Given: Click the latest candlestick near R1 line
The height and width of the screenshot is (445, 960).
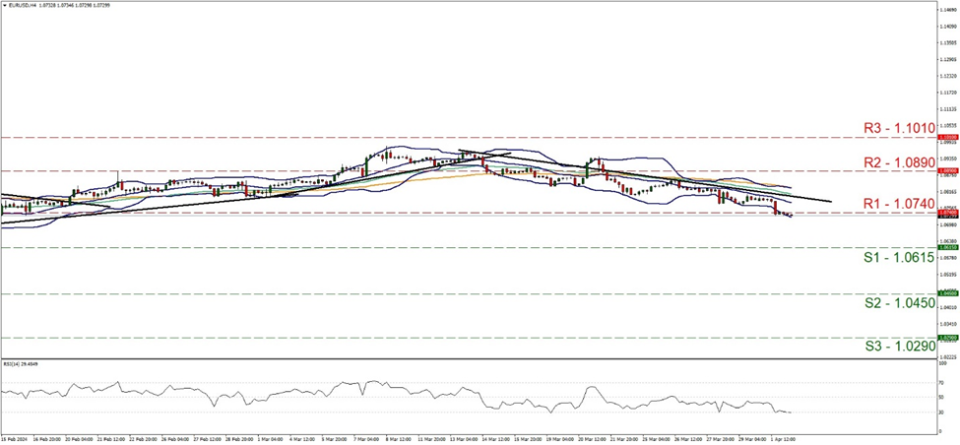Looking at the screenshot, I should click(x=790, y=216).
